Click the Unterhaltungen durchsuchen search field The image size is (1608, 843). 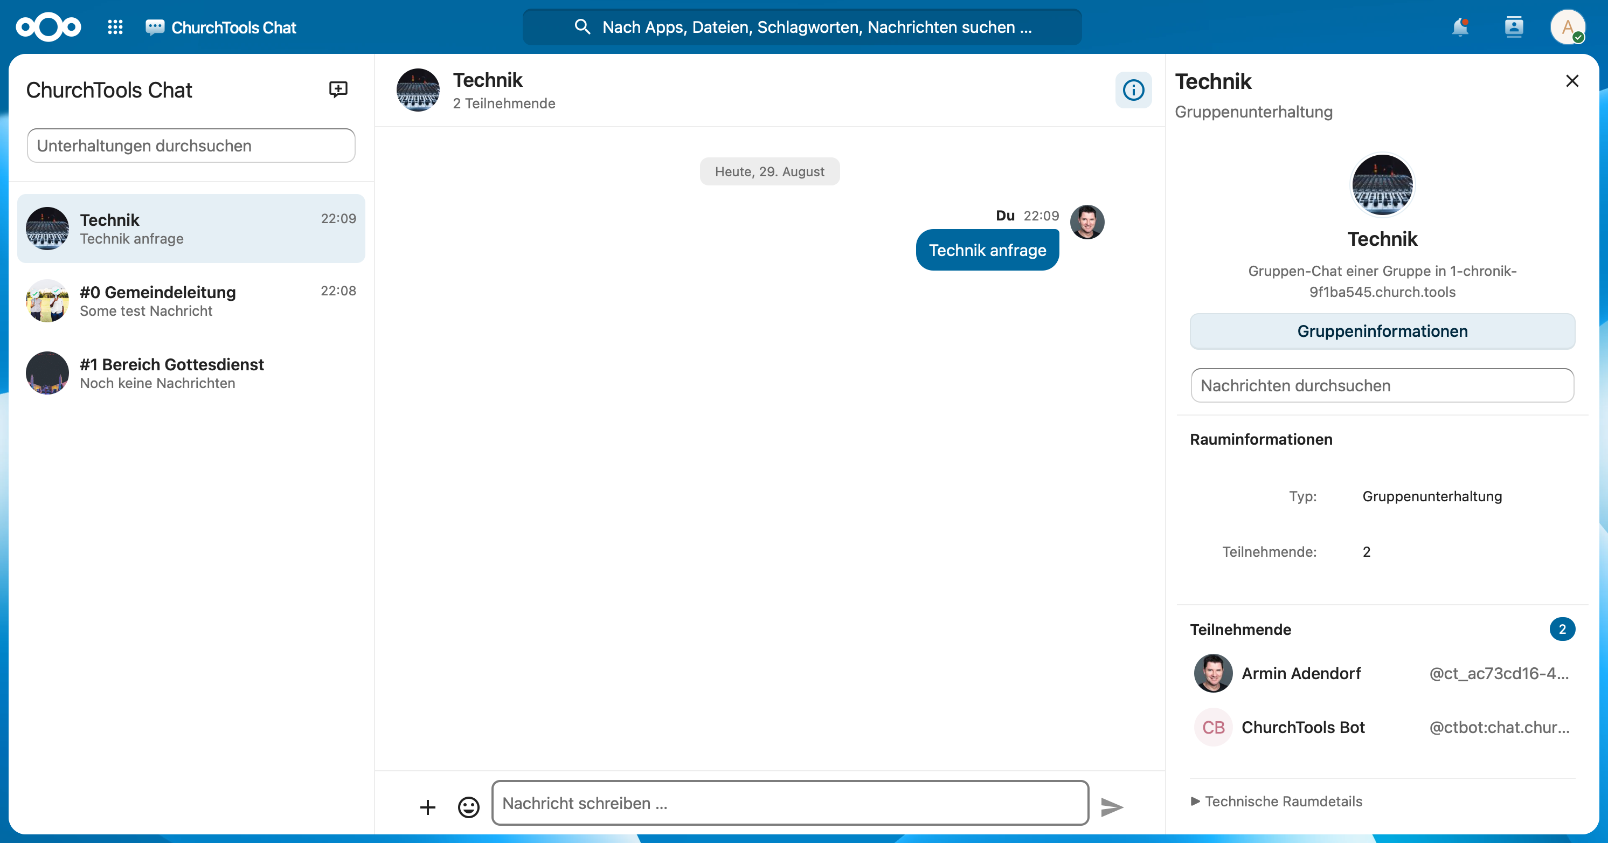(x=191, y=146)
